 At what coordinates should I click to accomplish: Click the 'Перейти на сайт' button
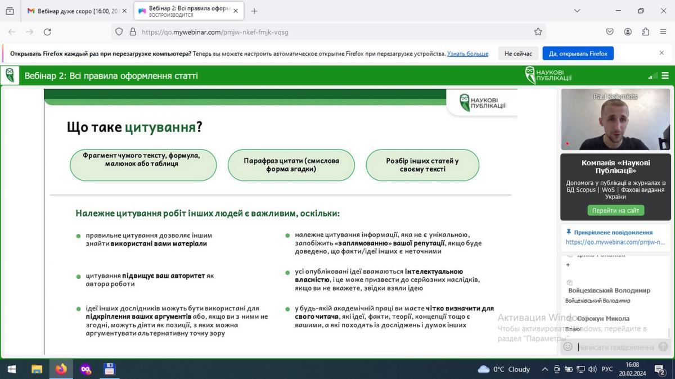click(616, 210)
